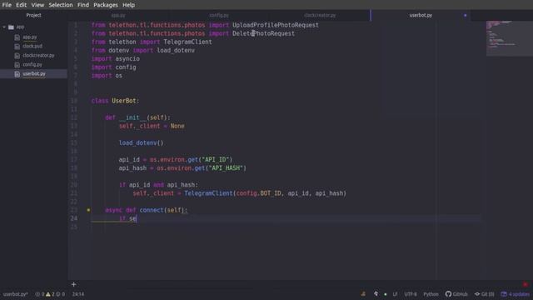Click the import asyncio line
The width and height of the screenshot is (533, 300).
(x=116, y=59)
